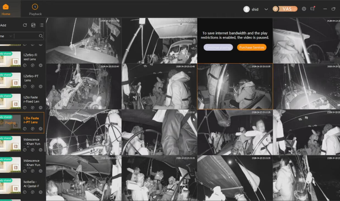The width and height of the screenshot is (340, 201).
Task: Click the device search input field
Action: pyautogui.click(x=26, y=36)
